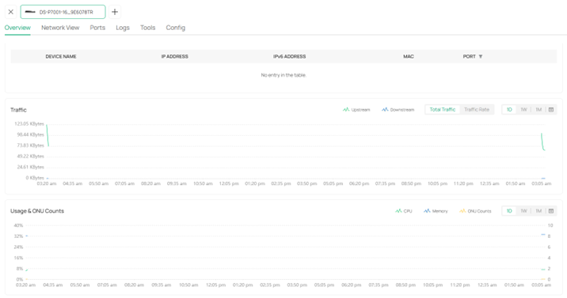This screenshot has width=567, height=298.
Task: Select Total Traffic view mode
Action: point(442,110)
